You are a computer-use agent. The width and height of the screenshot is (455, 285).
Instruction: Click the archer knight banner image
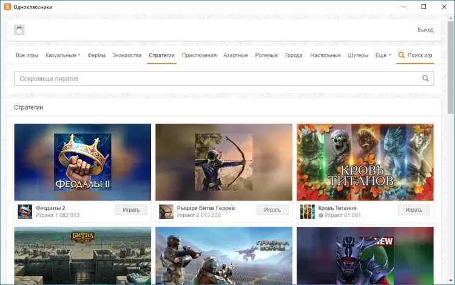(x=224, y=162)
